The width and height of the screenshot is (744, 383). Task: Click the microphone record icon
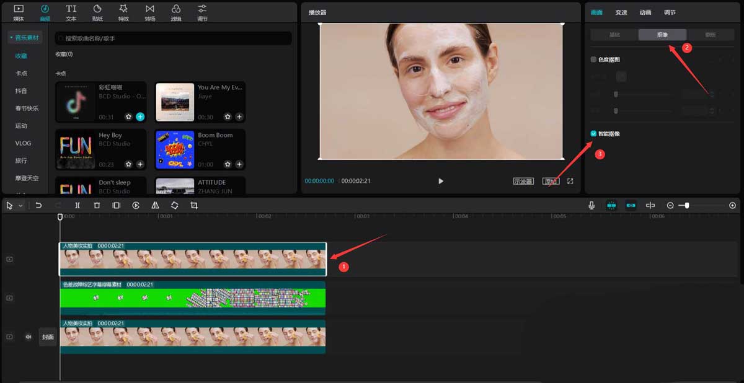[x=591, y=205]
